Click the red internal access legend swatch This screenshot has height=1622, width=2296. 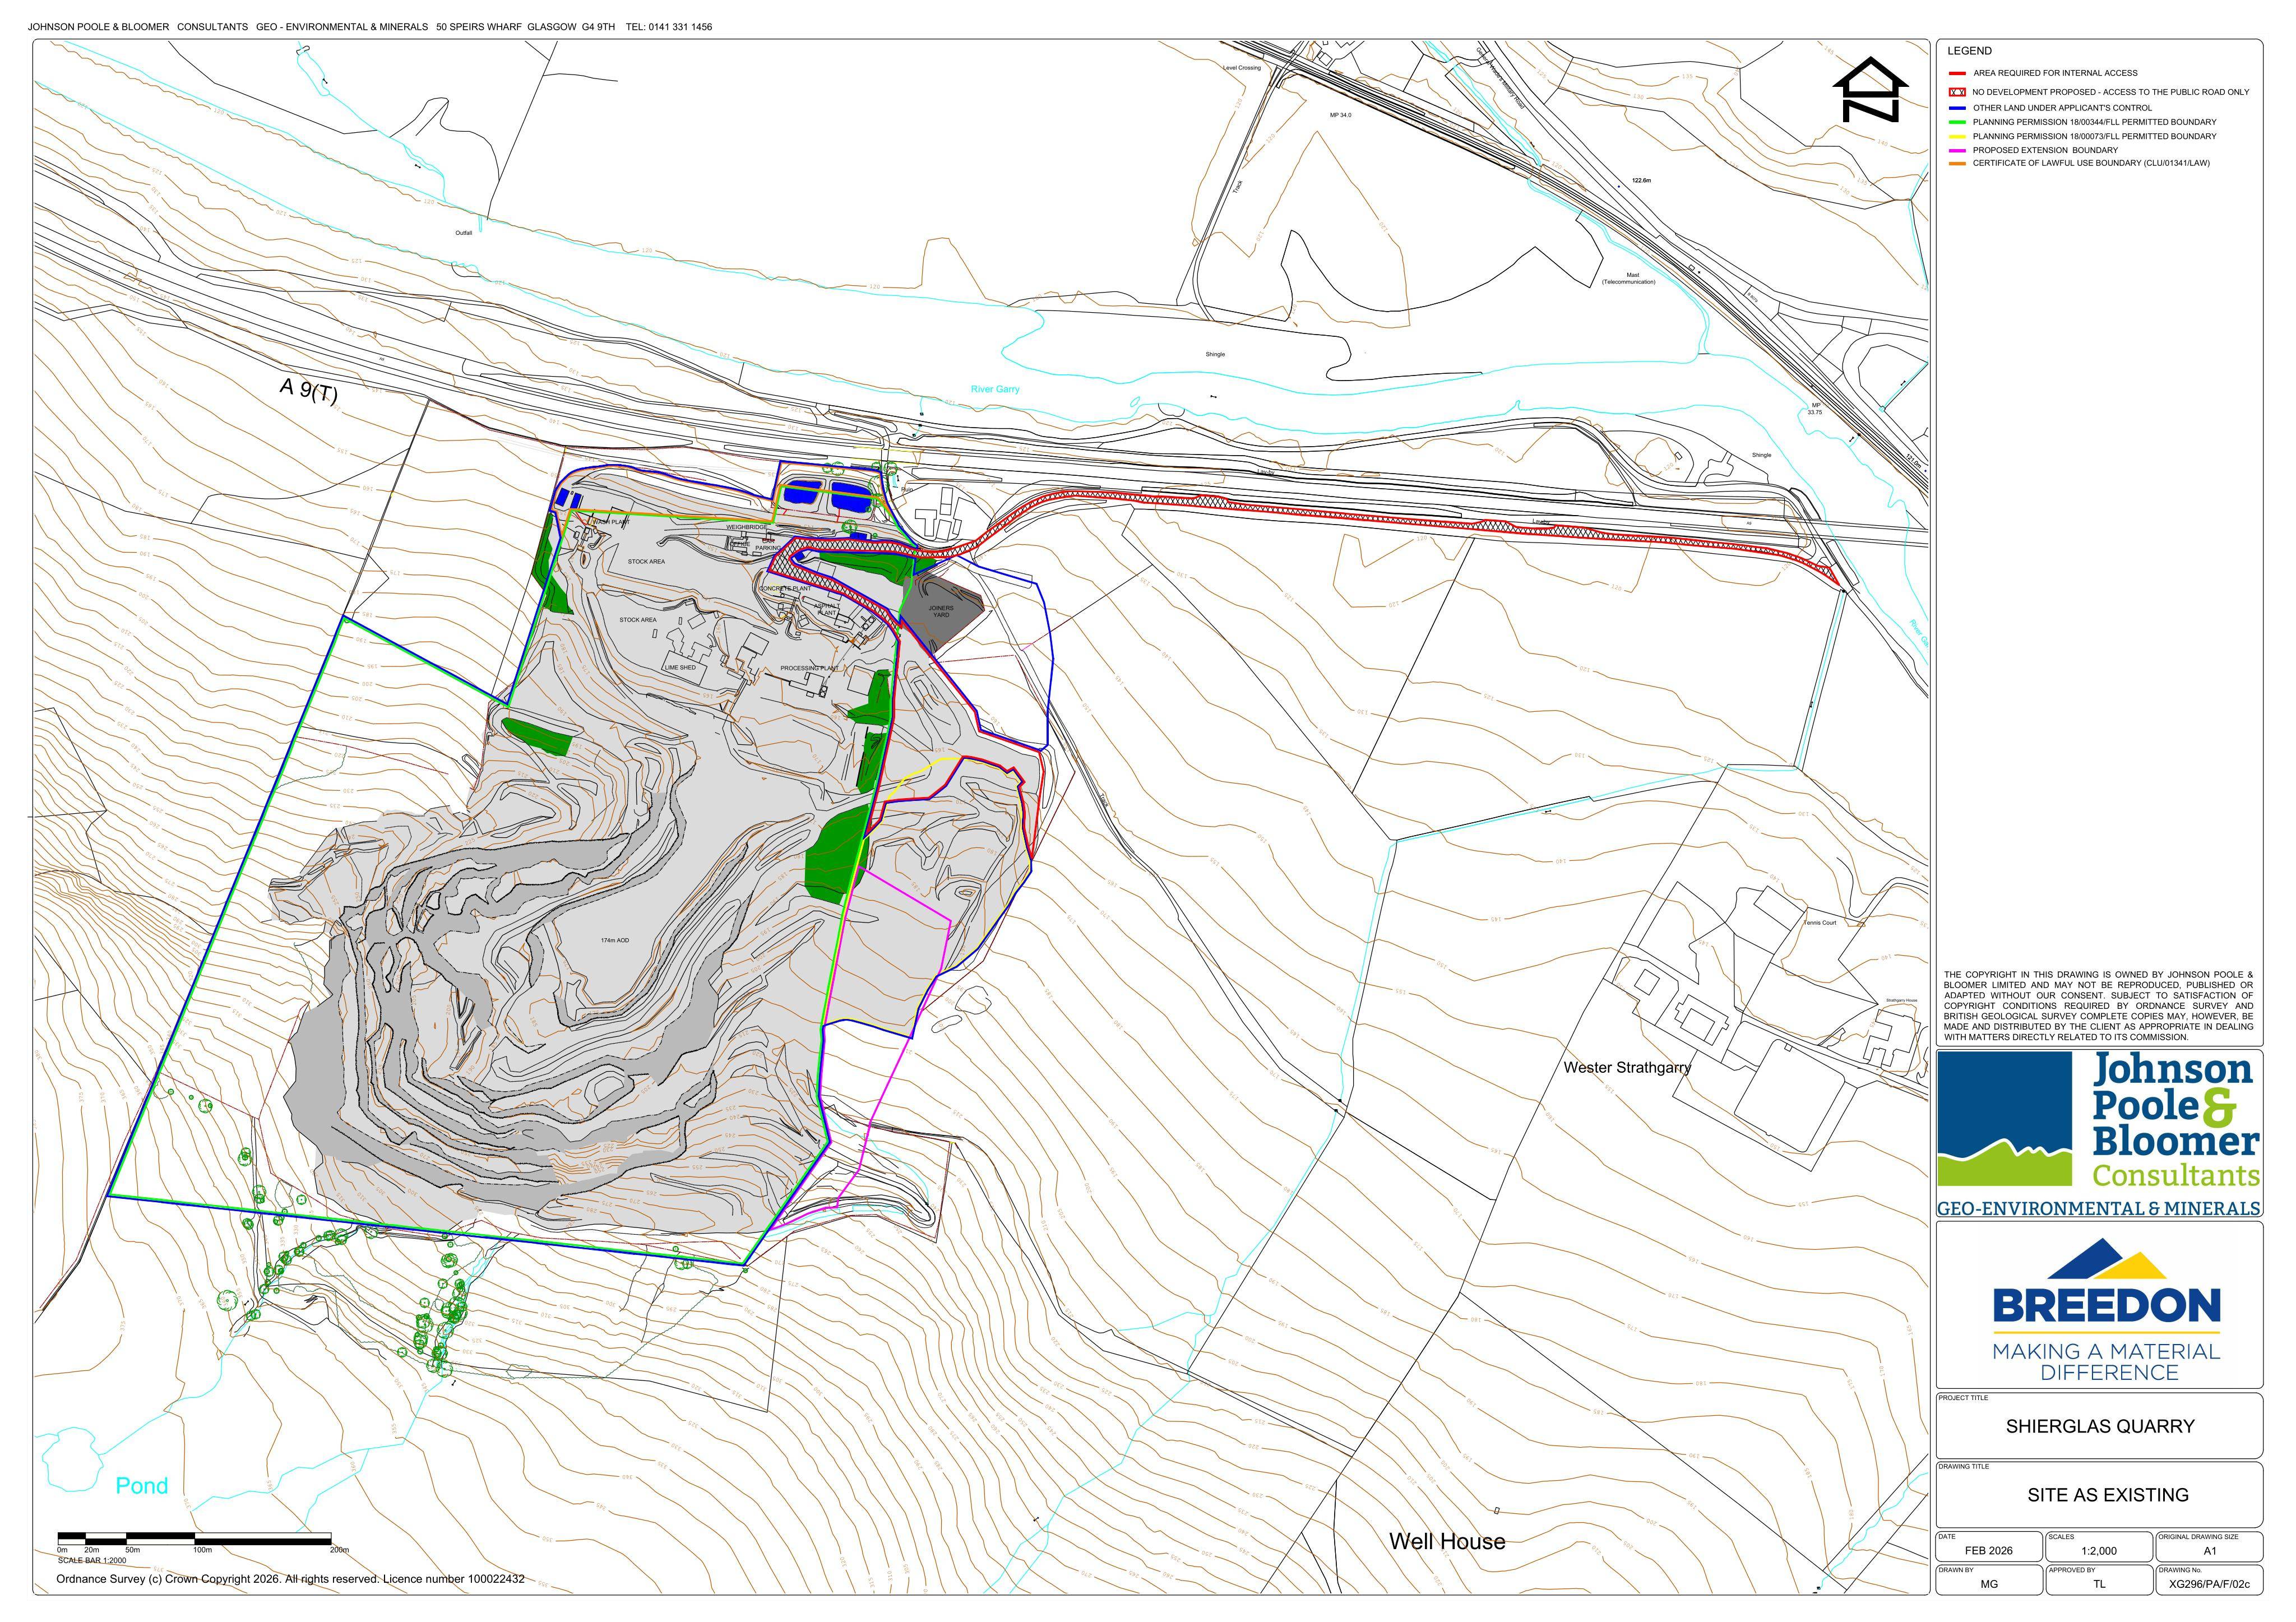pyautogui.click(x=1957, y=73)
